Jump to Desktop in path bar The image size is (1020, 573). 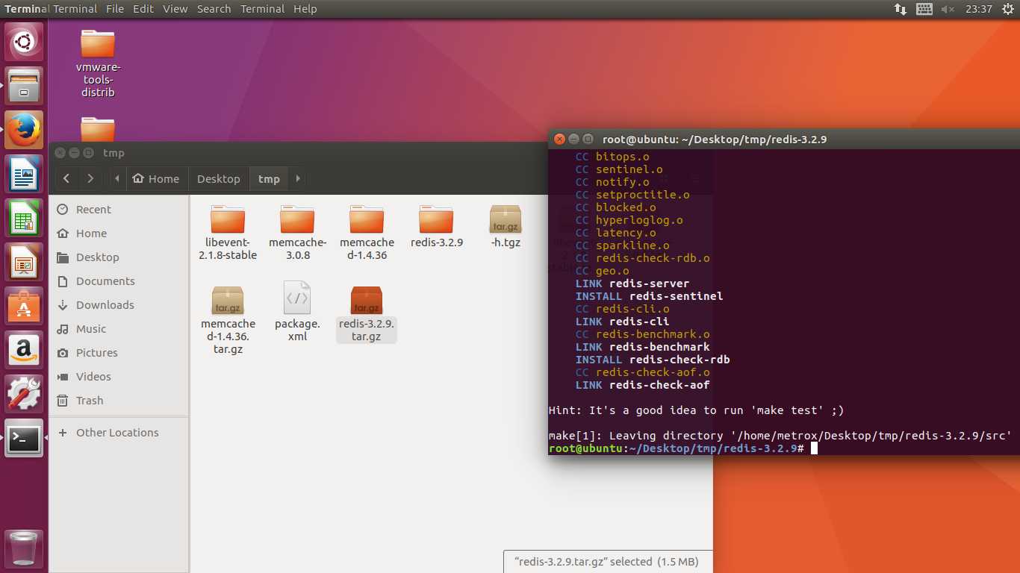[x=219, y=178]
